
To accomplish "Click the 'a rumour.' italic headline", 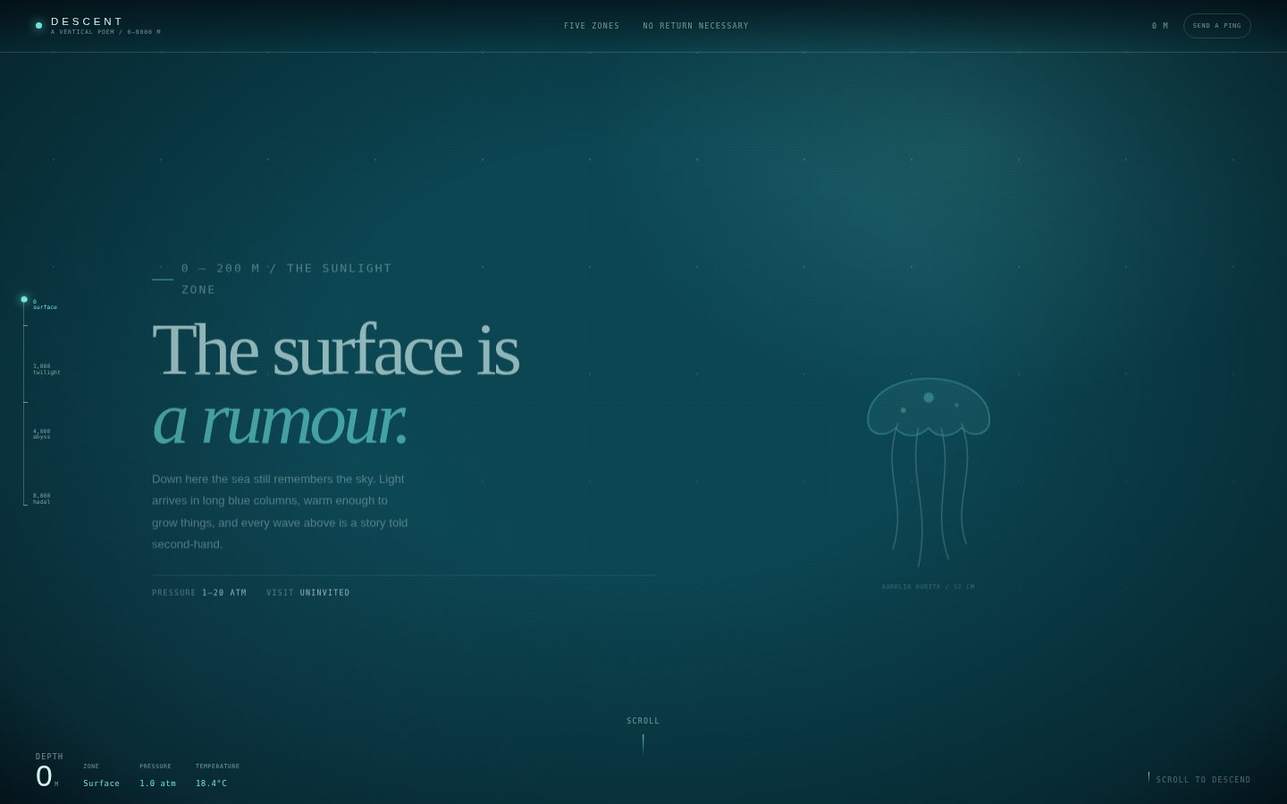I will (280, 420).
